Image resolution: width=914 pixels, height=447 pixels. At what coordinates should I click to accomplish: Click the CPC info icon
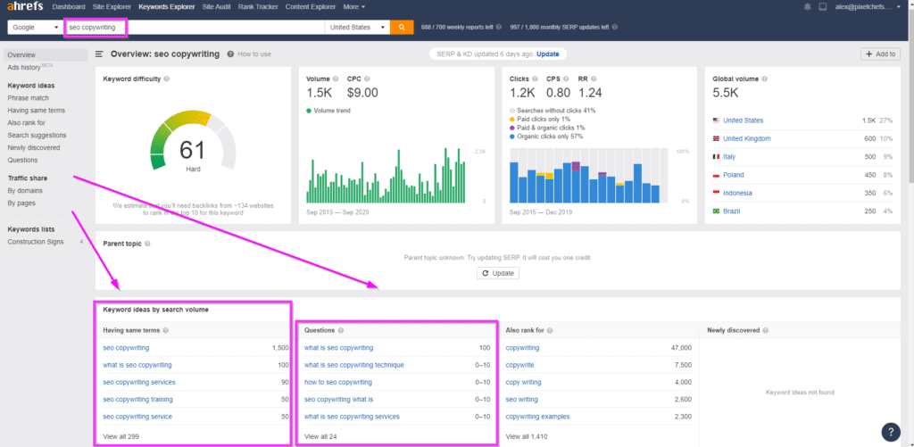[x=367, y=79]
